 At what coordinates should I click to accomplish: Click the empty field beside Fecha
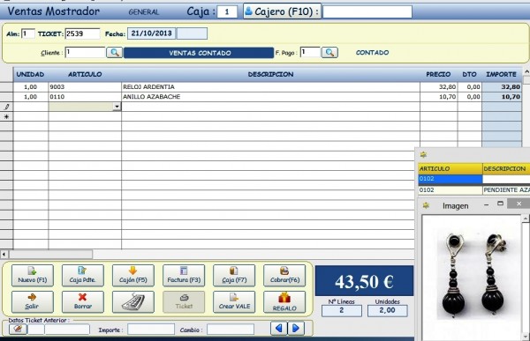(x=192, y=33)
